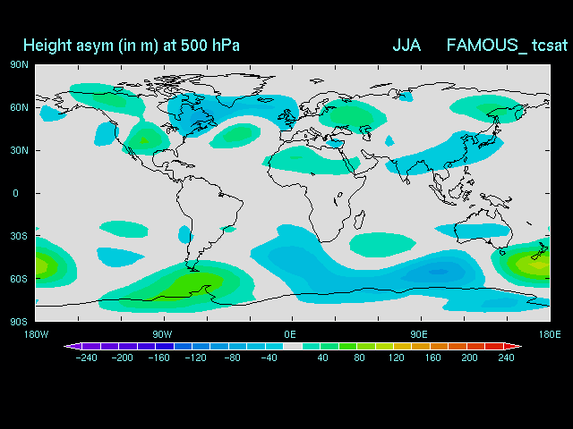The height and width of the screenshot is (429, 573).
Task: Click the 60S latitude label
Action: pyautogui.click(x=19, y=279)
